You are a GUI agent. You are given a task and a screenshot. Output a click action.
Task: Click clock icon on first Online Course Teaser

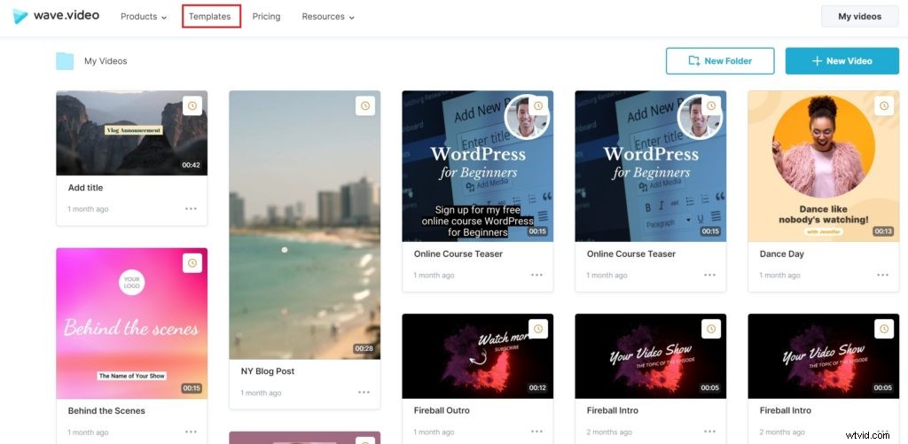[538, 106]
